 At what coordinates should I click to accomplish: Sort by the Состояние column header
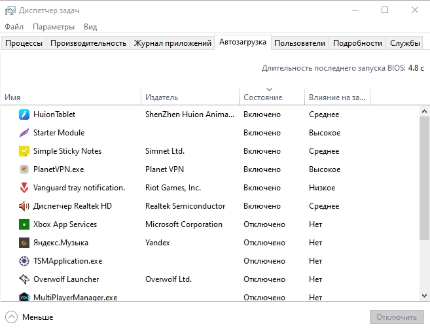(x=262, y=97)
